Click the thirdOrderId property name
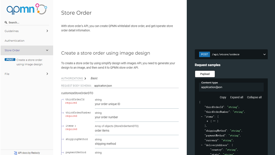 (x=75, y=100)
